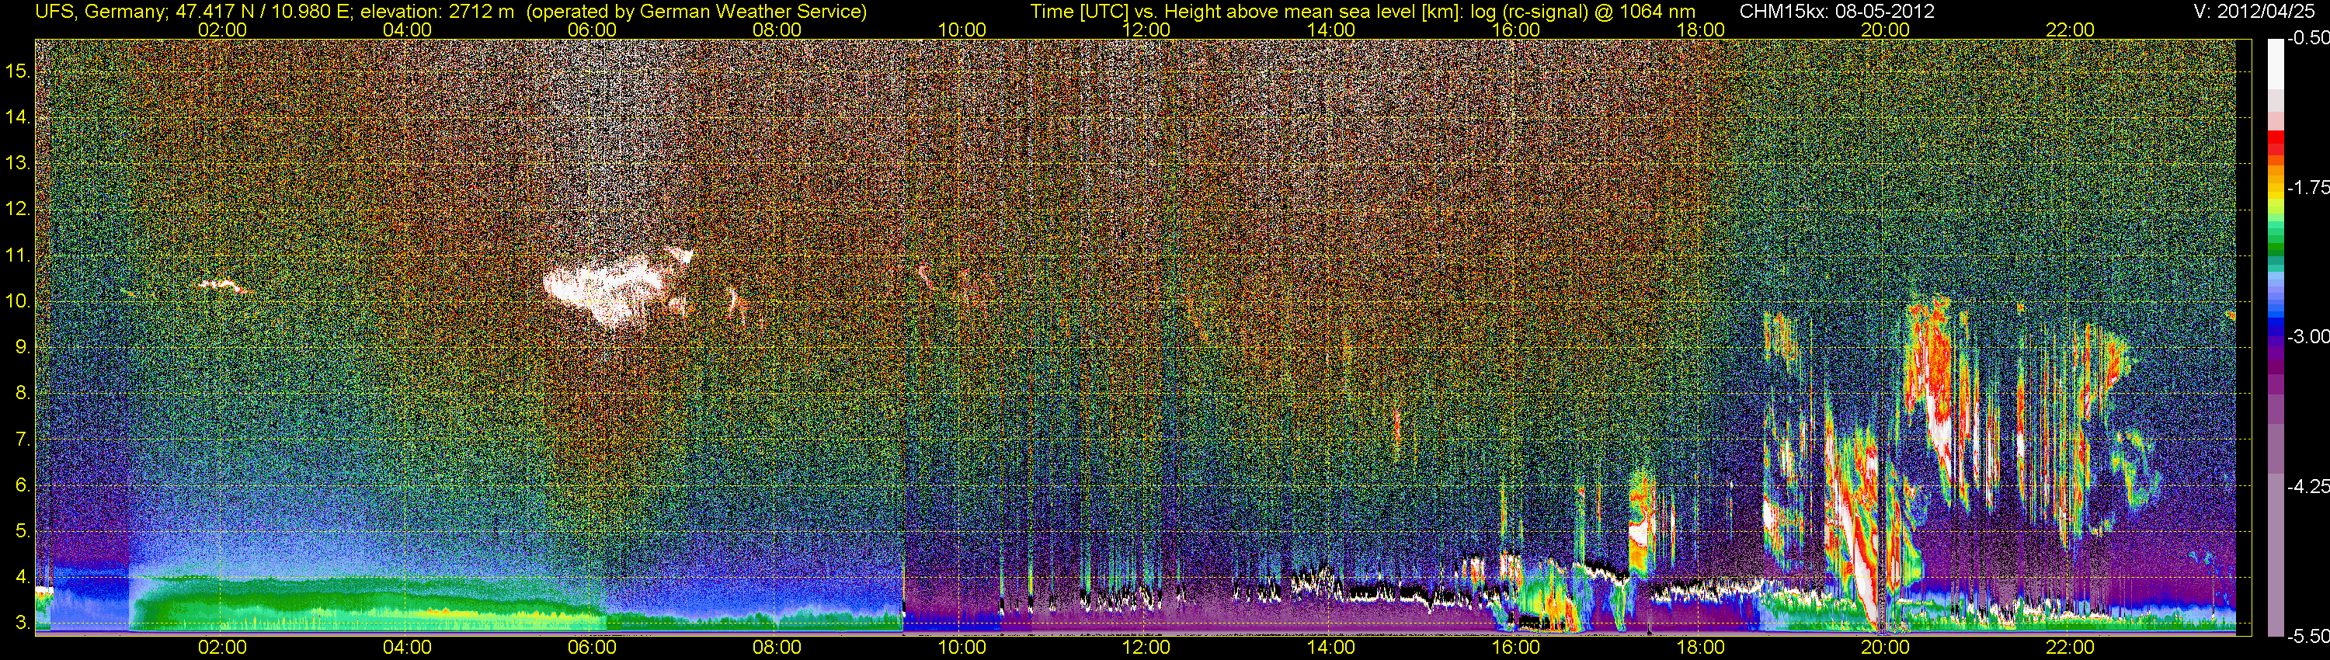Click the text 'operated by German Weather Service'
Image resolution: width=2330 pixels, height=660 pixels.
(697, 11)
